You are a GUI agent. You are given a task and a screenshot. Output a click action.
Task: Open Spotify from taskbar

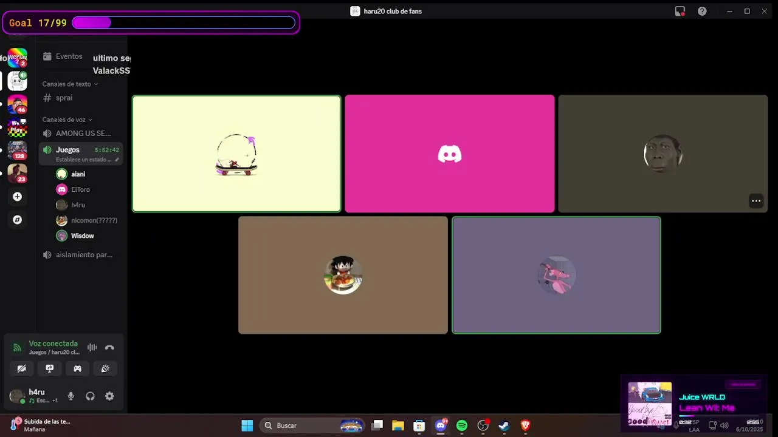click(x=462, y=425)
